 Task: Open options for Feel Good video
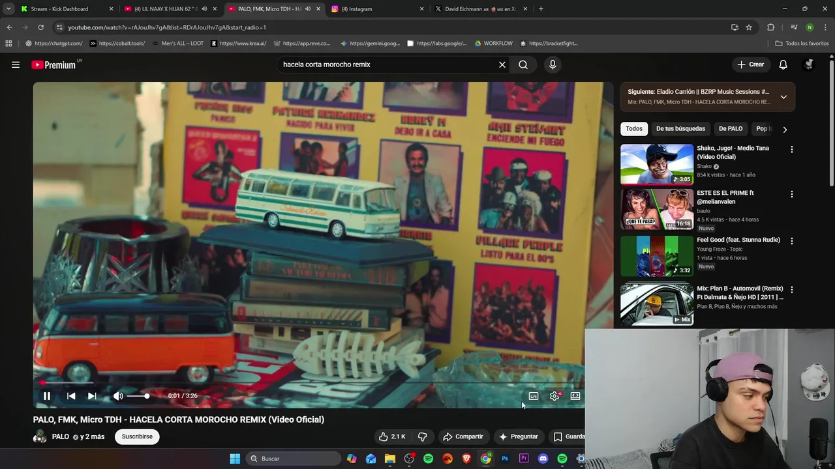pos(792,241)
